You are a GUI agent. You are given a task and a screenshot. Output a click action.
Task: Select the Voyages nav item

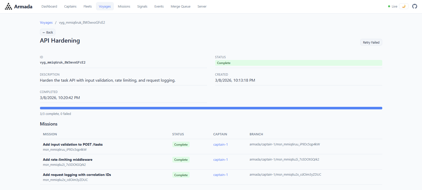tap(105, 7)
